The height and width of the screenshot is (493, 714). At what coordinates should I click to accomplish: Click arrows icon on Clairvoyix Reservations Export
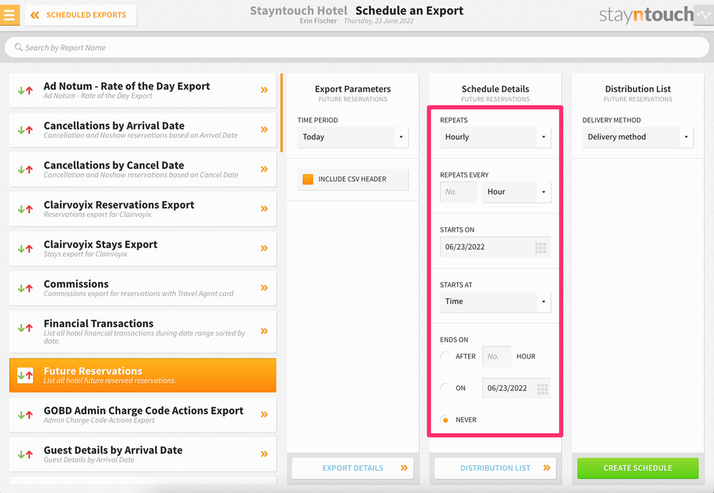pos(25,209)
